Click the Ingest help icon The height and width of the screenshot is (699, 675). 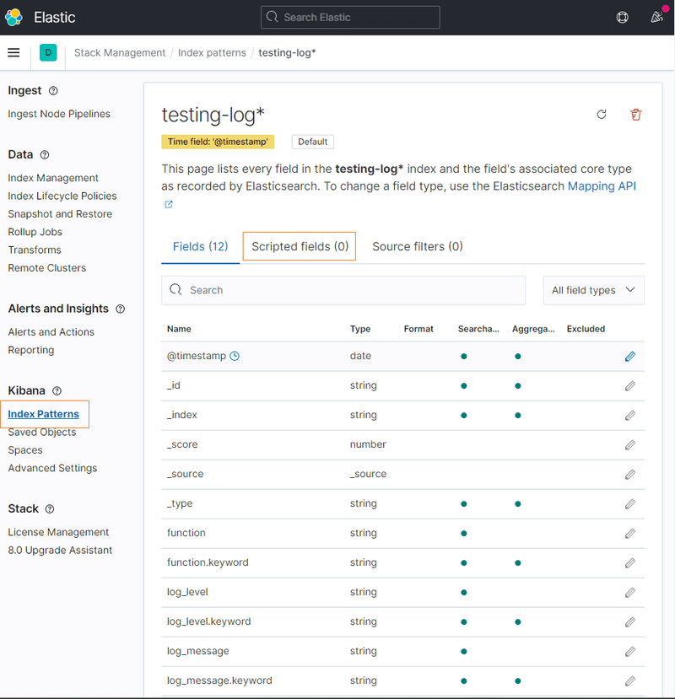[x=54, y=91]
